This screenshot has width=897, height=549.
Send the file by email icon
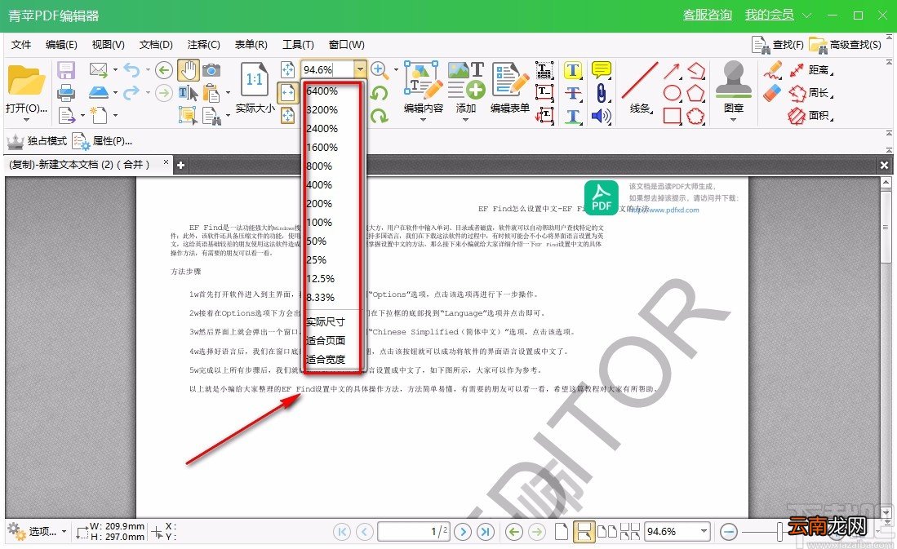coord(99,70)
